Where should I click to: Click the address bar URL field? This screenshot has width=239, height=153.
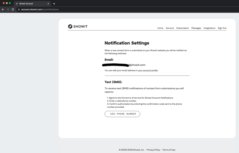coord(40,10)
